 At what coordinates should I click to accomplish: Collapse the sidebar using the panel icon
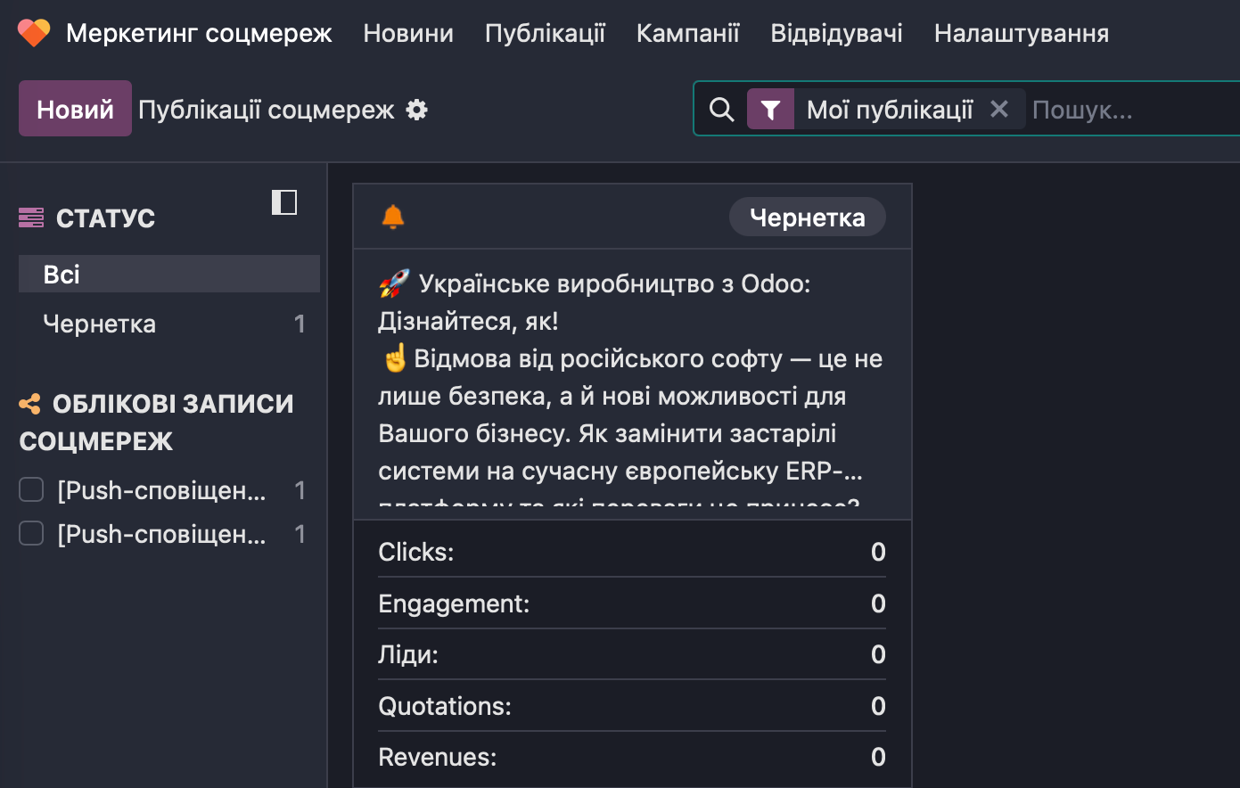click(x=284, y=202)
